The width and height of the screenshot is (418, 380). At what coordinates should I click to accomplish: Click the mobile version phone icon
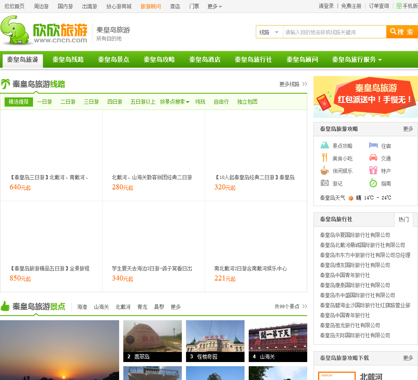tap(399, 6)
